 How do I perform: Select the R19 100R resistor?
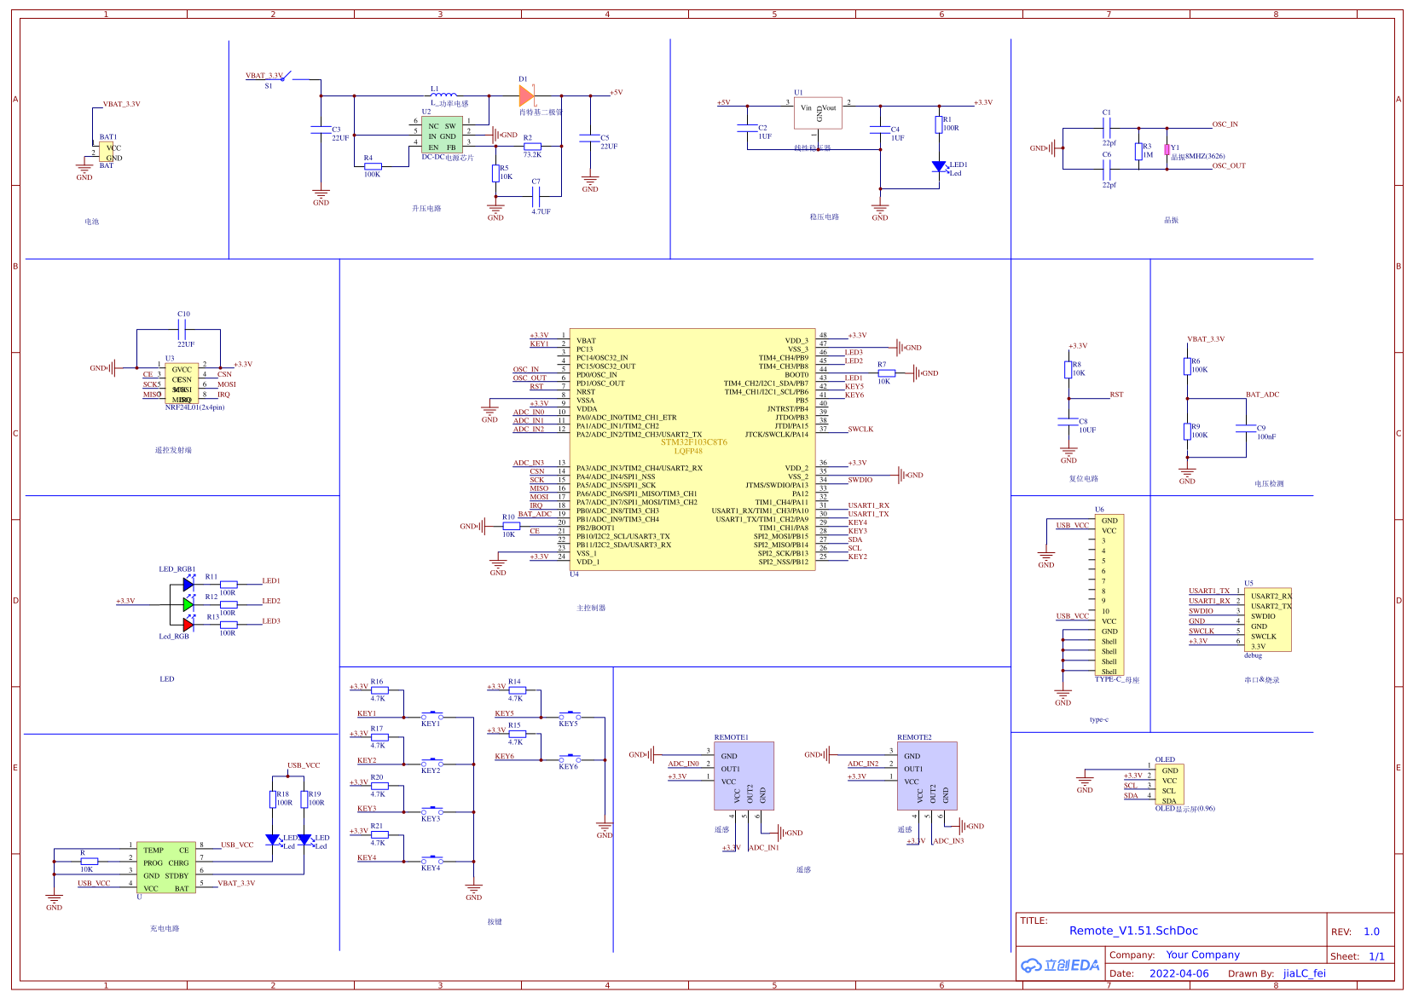click(x=304, y=799)
